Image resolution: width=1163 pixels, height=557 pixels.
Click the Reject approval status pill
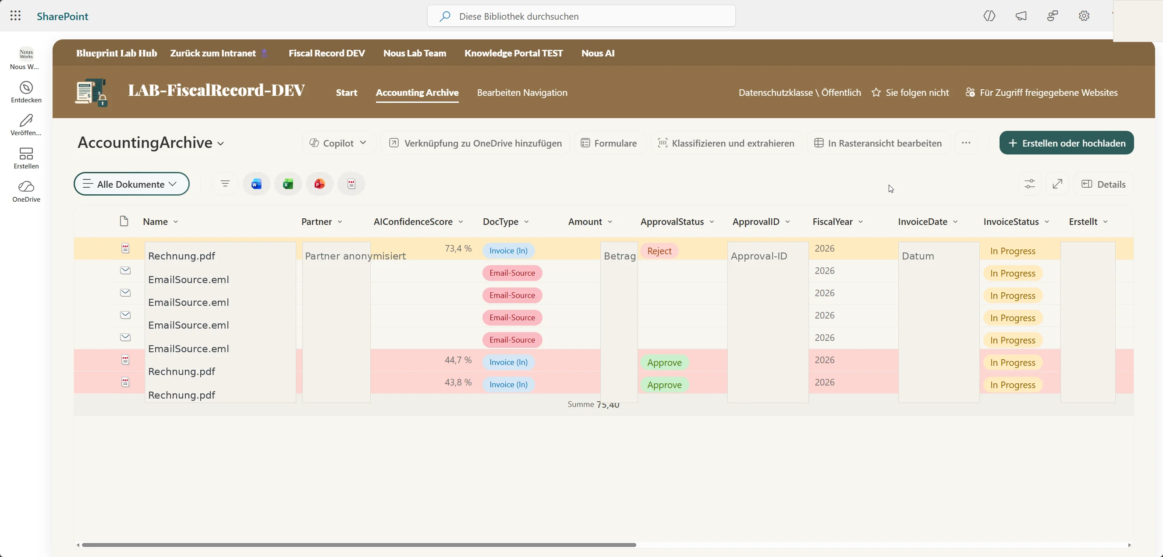[x=659, y=251]
